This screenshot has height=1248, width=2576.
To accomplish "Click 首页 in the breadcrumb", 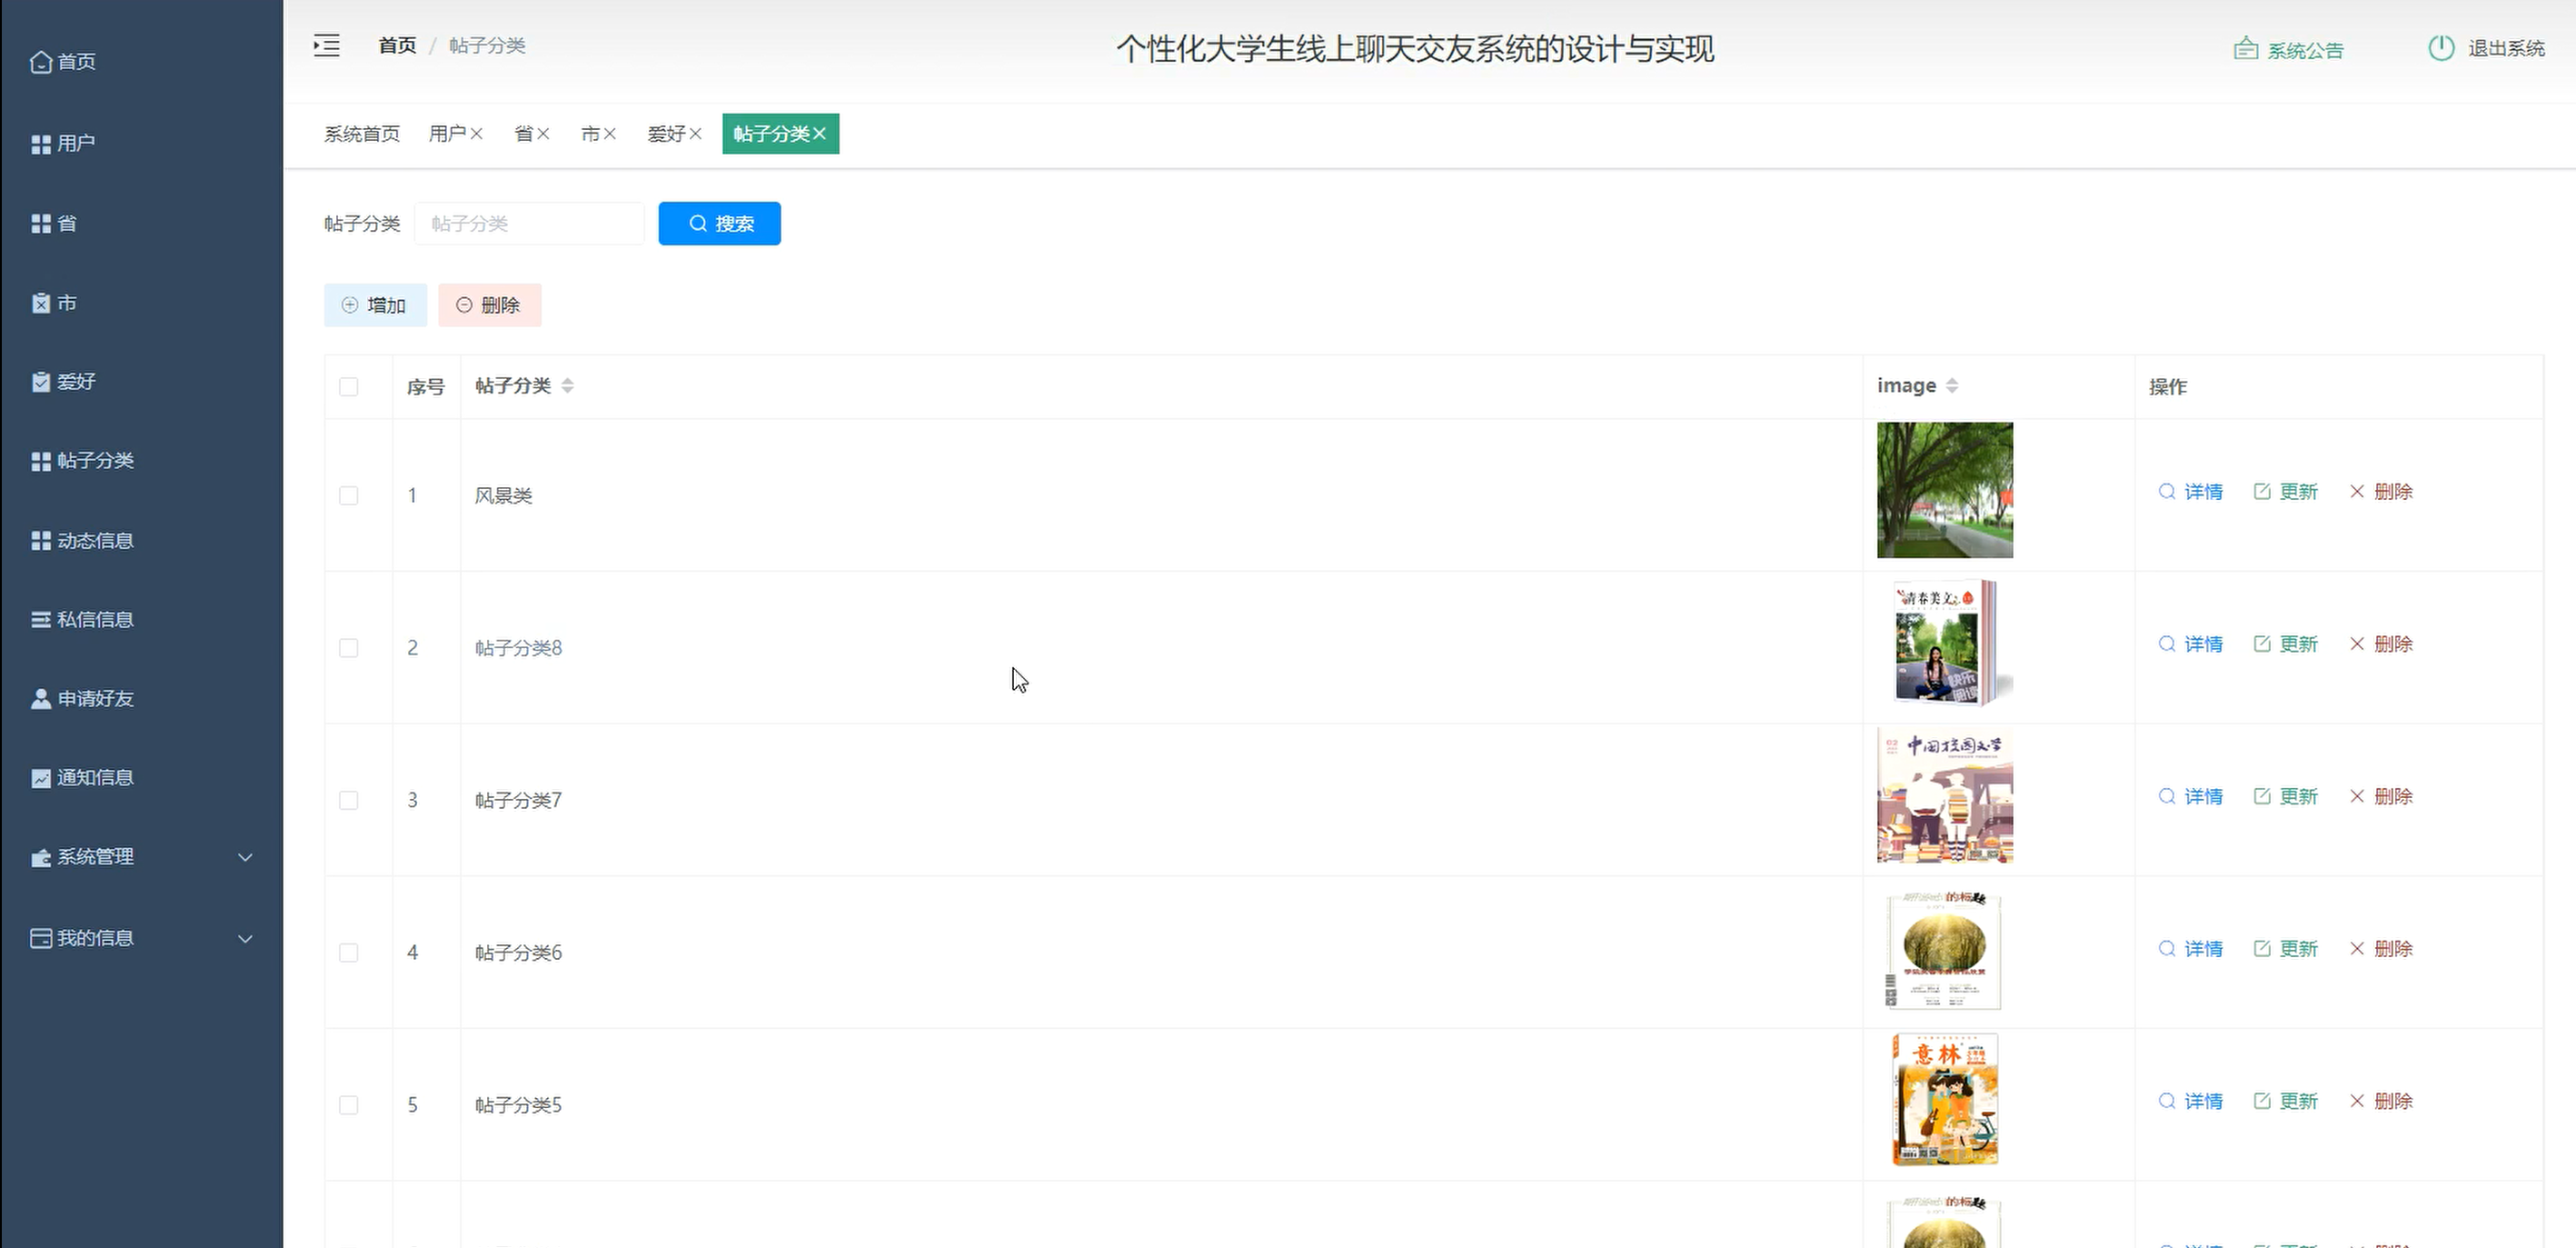I will [x=397, y=46].
